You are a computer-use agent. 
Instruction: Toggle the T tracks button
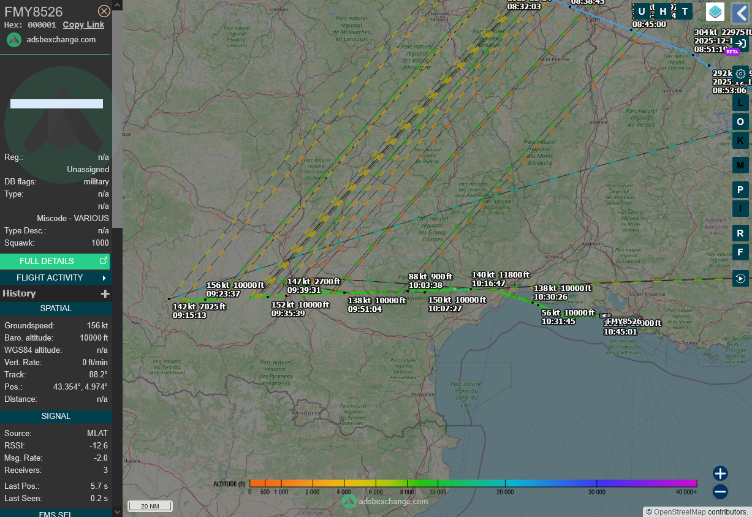(x=684, y=12)
